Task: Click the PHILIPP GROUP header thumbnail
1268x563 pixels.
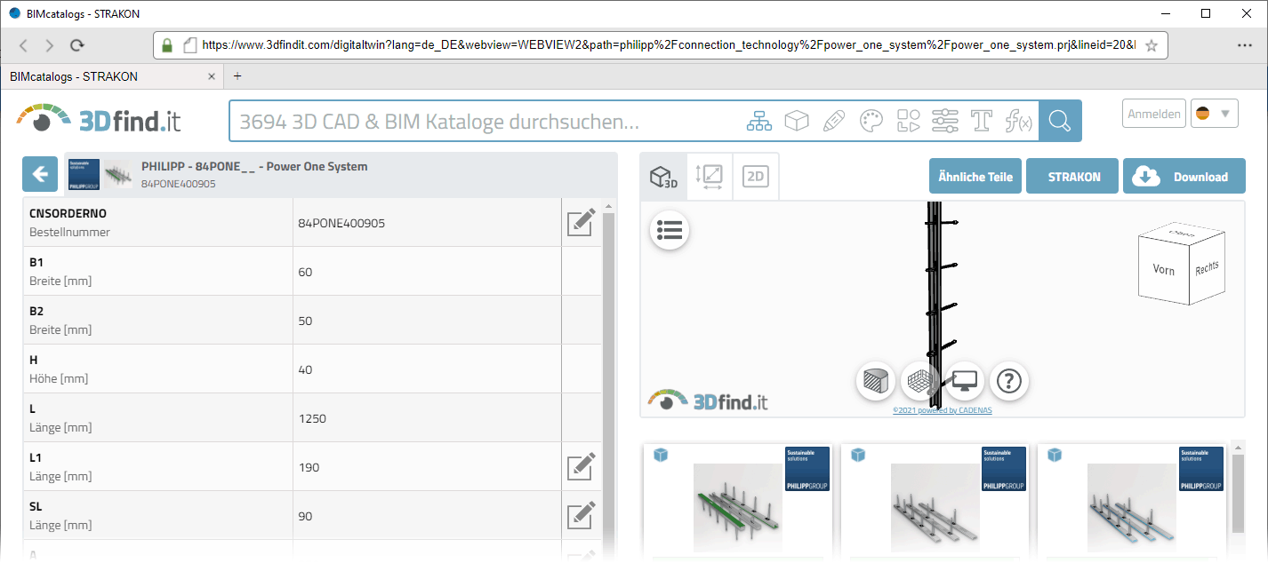Action: pos(84,174)
